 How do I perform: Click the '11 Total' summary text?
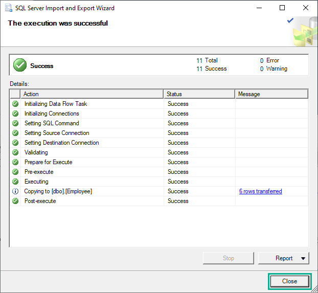207,60
